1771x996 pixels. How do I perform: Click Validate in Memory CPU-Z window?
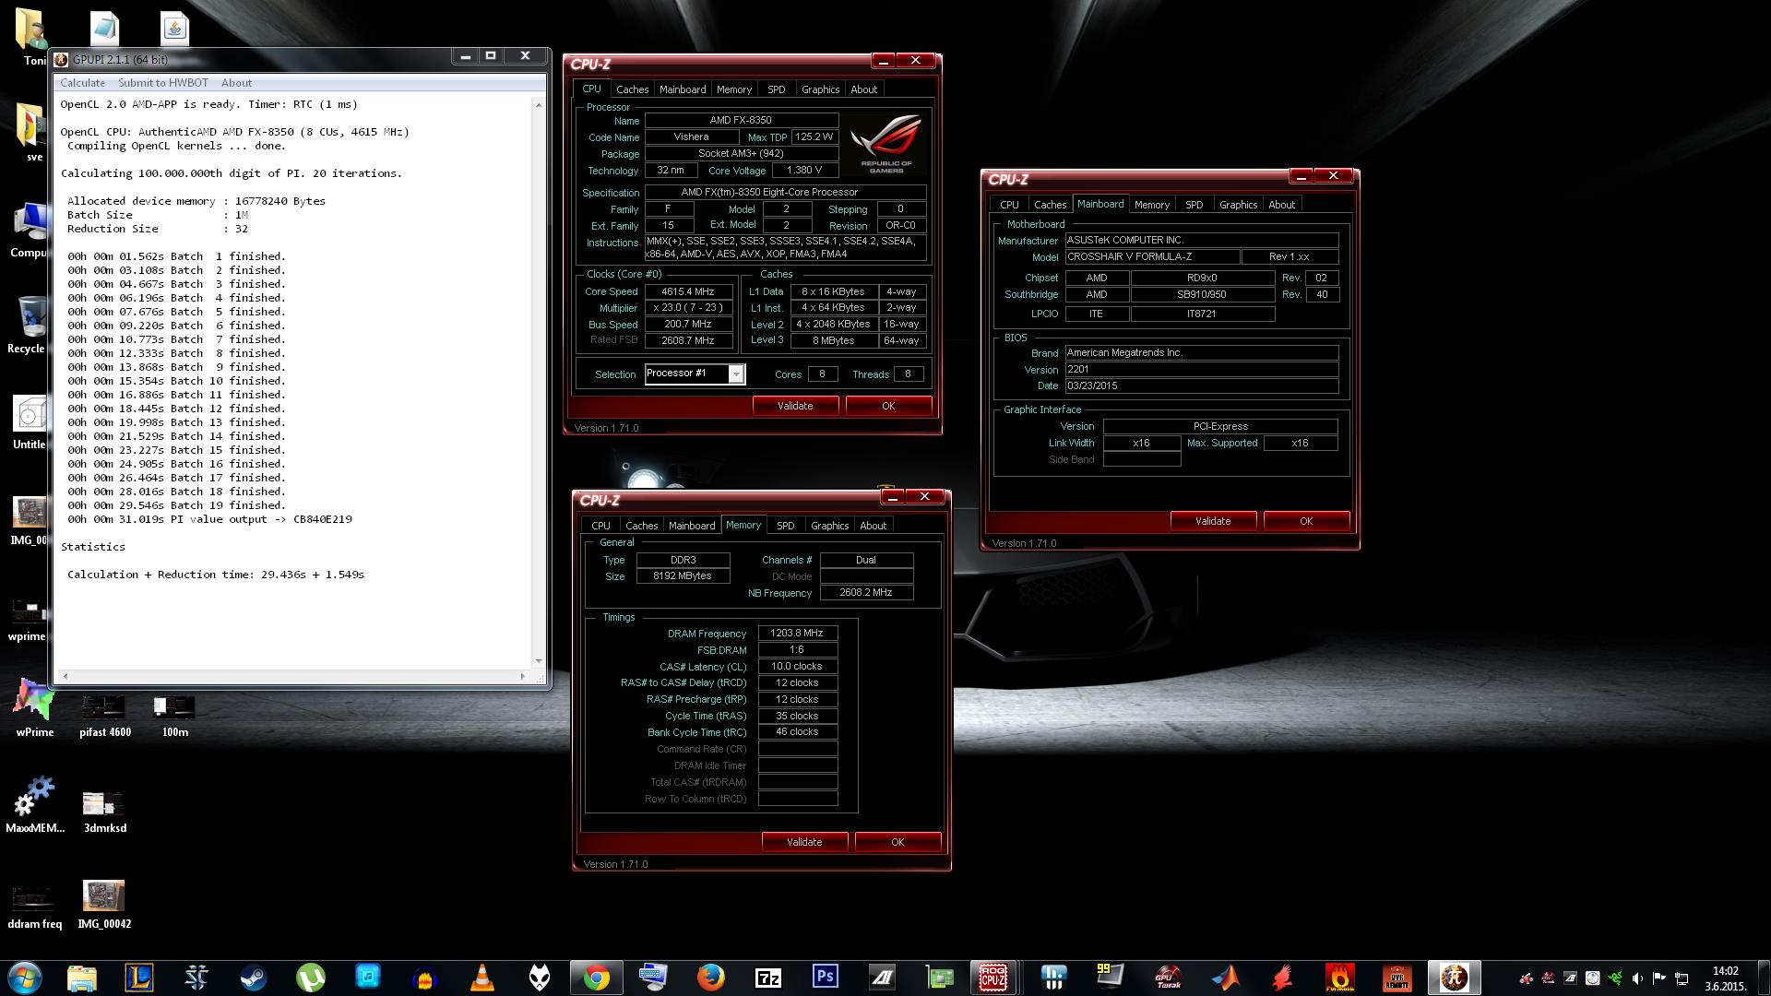(804, 842)
